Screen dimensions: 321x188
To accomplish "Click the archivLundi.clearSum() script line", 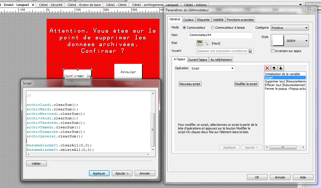I will (53, 105).
